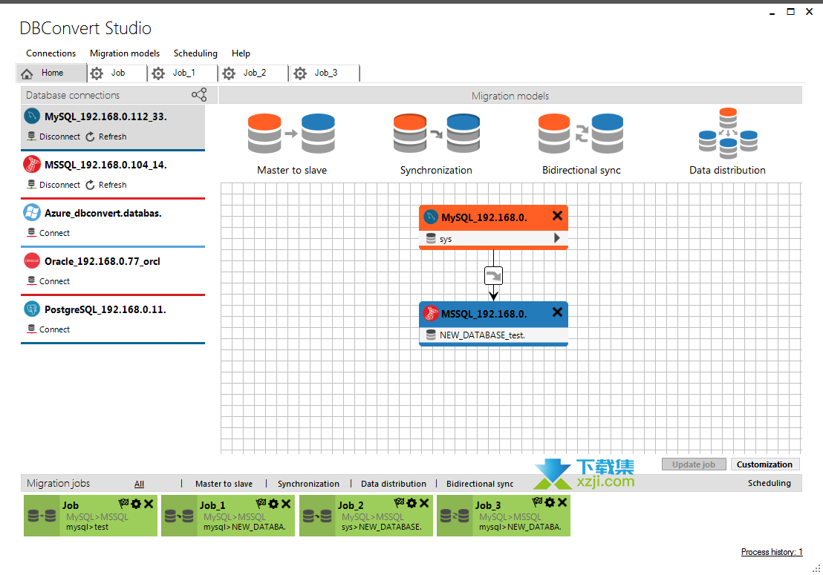Click Scheduling in the migration jobs bar
The image size is (823, 575).
click(770, 483)
